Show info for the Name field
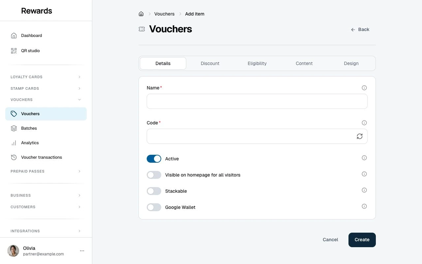Viewport: 422px width, 264px height. click(x=364, y=88)
